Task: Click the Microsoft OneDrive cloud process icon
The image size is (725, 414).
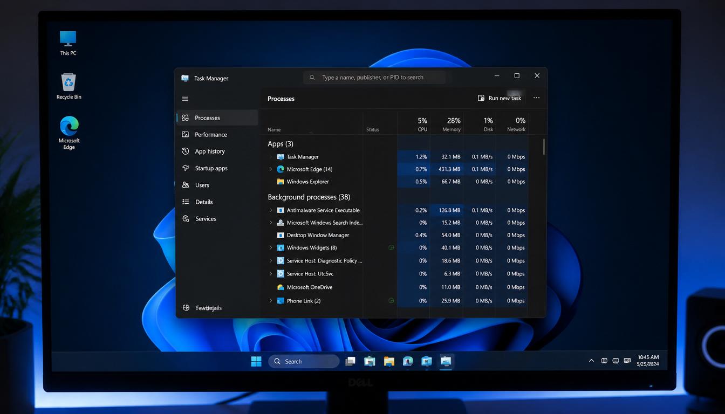Action: click(x=281, y=287)
